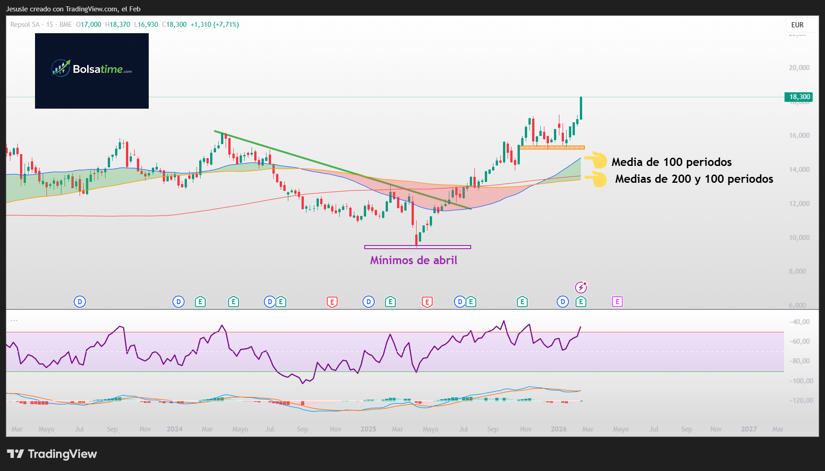The height and width of the screenshot is (471, 825).
Task: Select the magenta future earnings E marker
Action: pos(617,301)
